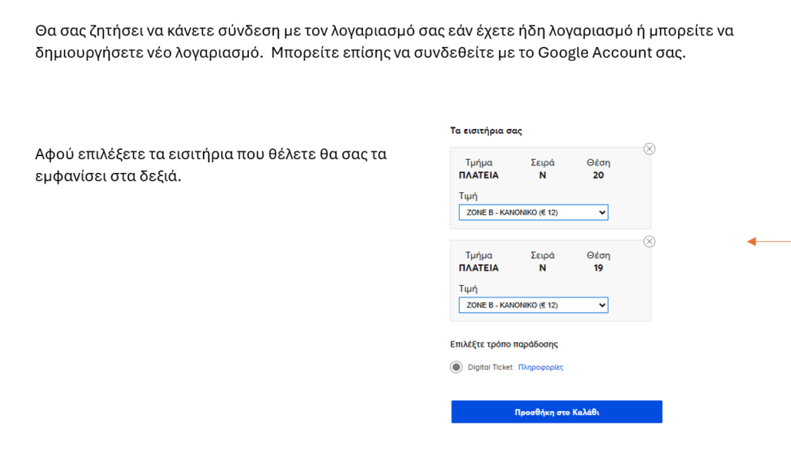
Task: Click the Τιμή label above first dropdown
Action: tap(468, 196)
